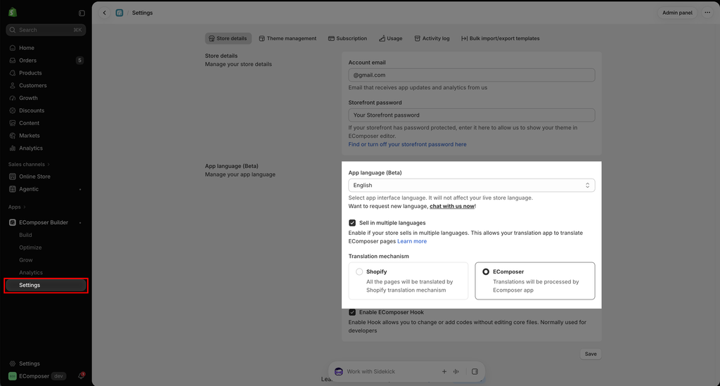
Task: Click the Learn more link
Action: coord(412,241)
